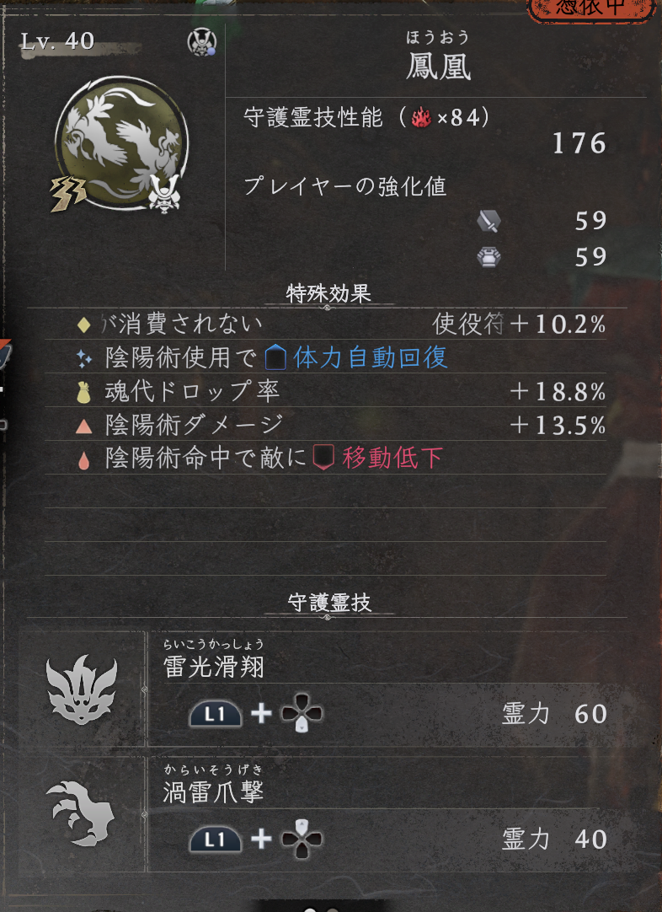The image size is (662, 912).
Task: Click the armor defense stat icon
Action: coord(488,256)
